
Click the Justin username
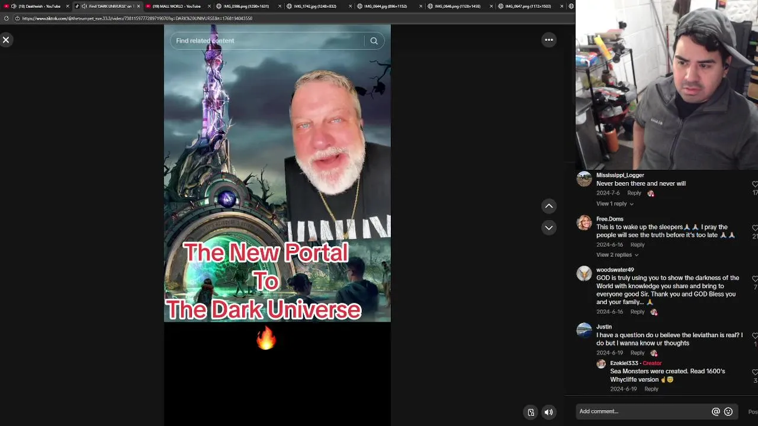604,327
